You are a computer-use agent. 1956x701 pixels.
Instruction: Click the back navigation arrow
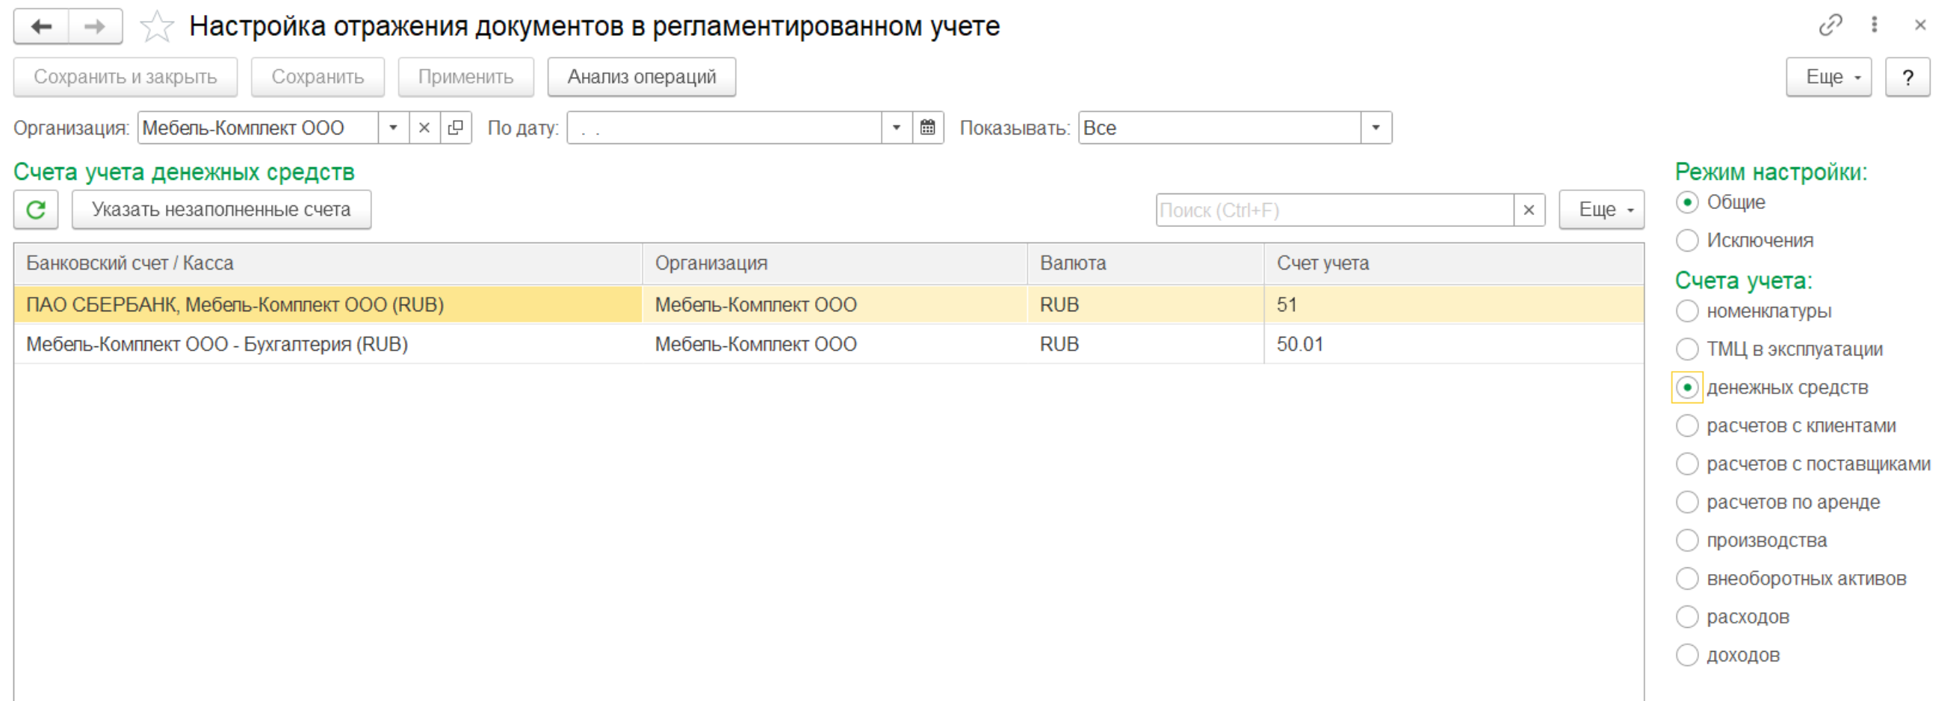tap(42, 27)
